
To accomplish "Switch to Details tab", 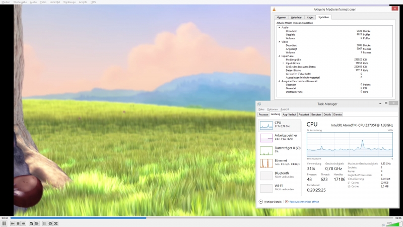I will [x=327, y=115].
